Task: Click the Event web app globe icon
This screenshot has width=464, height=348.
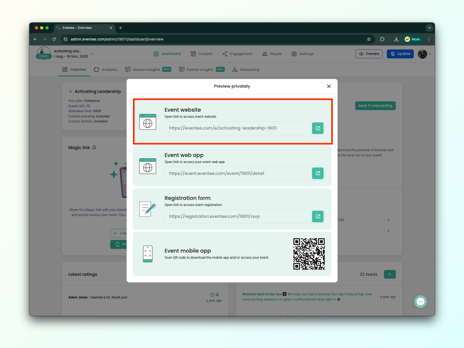Action: click(148, 166)
